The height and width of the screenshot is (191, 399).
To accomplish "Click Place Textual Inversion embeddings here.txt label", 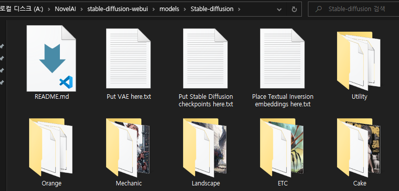I will (x=283, y=100).
